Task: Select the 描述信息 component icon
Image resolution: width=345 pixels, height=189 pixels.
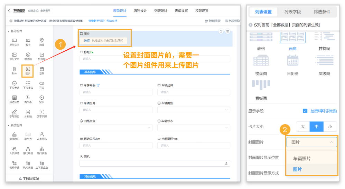Action: coord(14,98)
